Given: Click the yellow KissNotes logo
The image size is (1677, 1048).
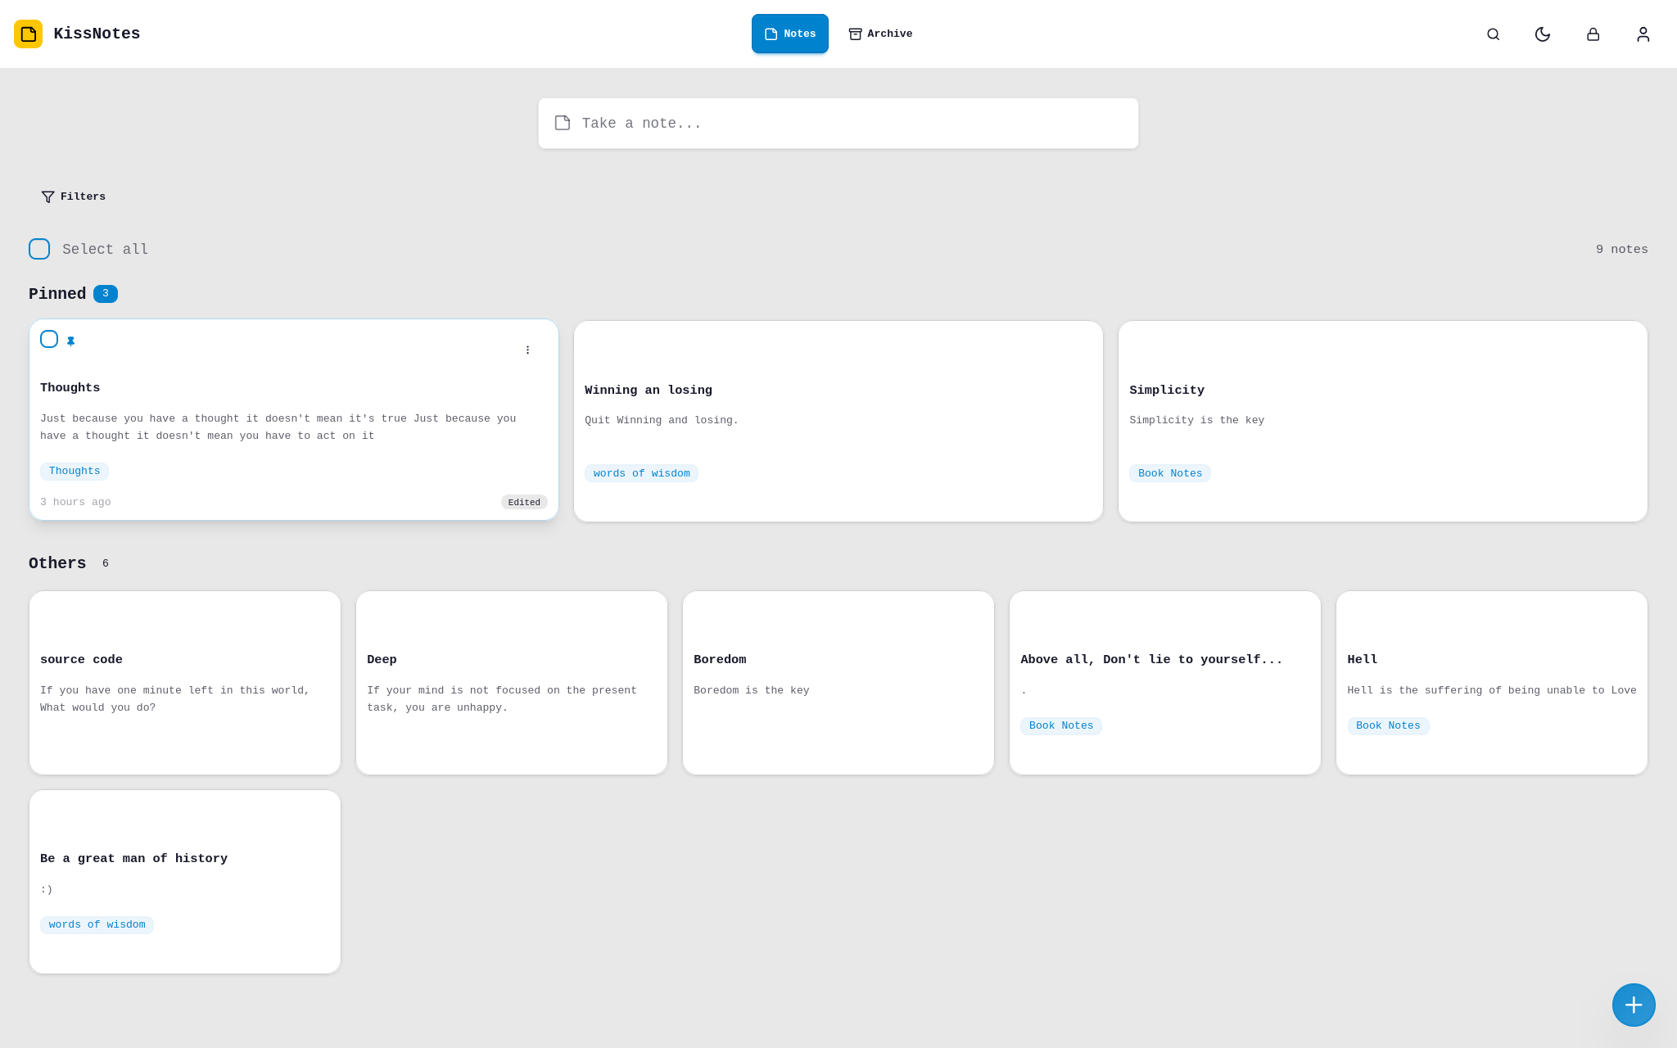Looking at the screenshot, I should [29, 34].
